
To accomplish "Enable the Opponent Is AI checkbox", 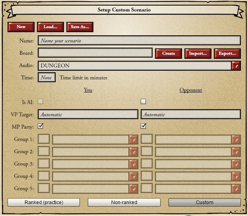I will [143, 102].
